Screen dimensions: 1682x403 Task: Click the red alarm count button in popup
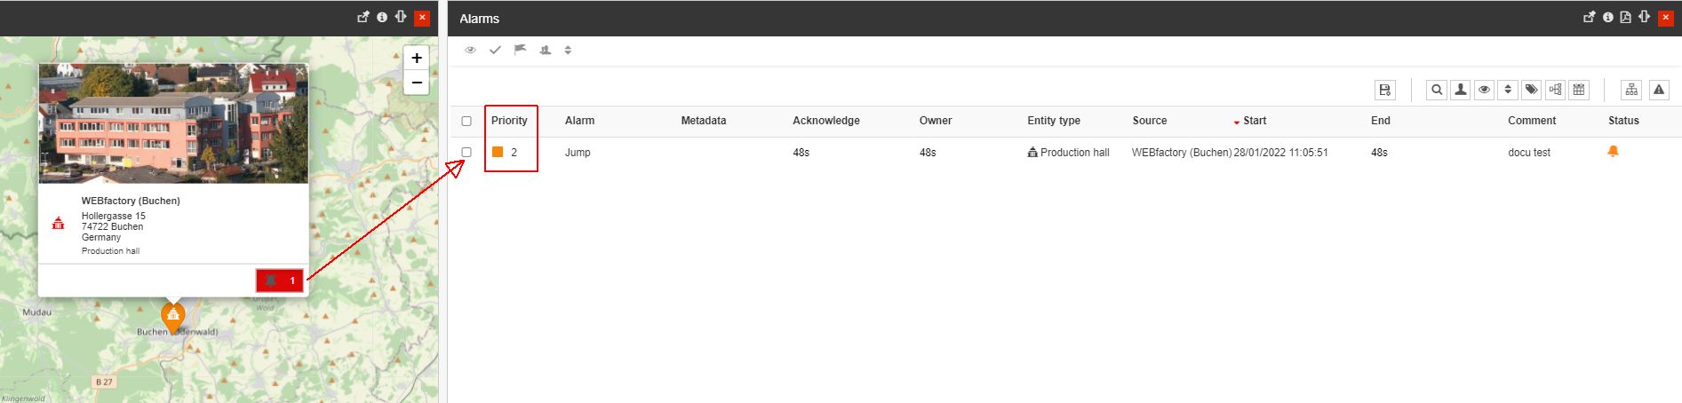280,281
